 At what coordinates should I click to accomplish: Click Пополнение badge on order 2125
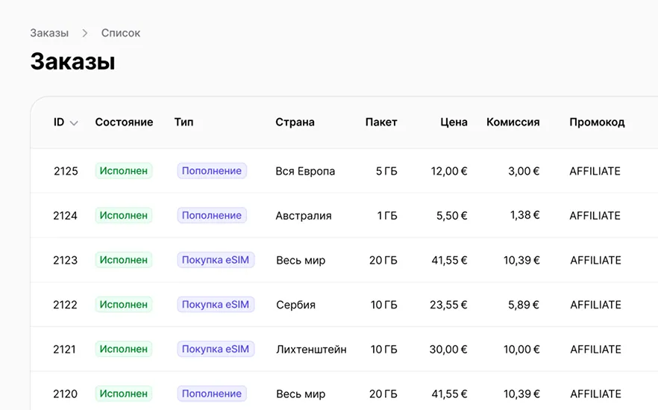point(212,171)
